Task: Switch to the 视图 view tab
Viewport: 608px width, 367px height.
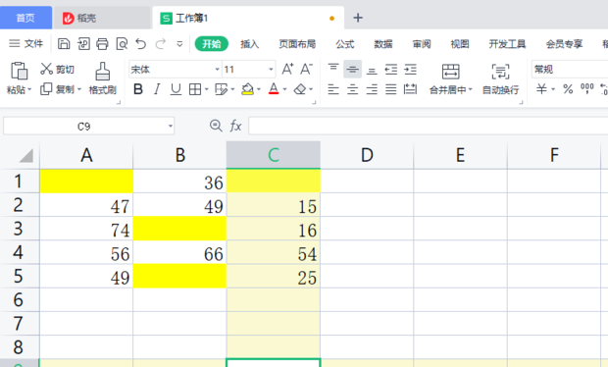Action: [x=460, y=44]
